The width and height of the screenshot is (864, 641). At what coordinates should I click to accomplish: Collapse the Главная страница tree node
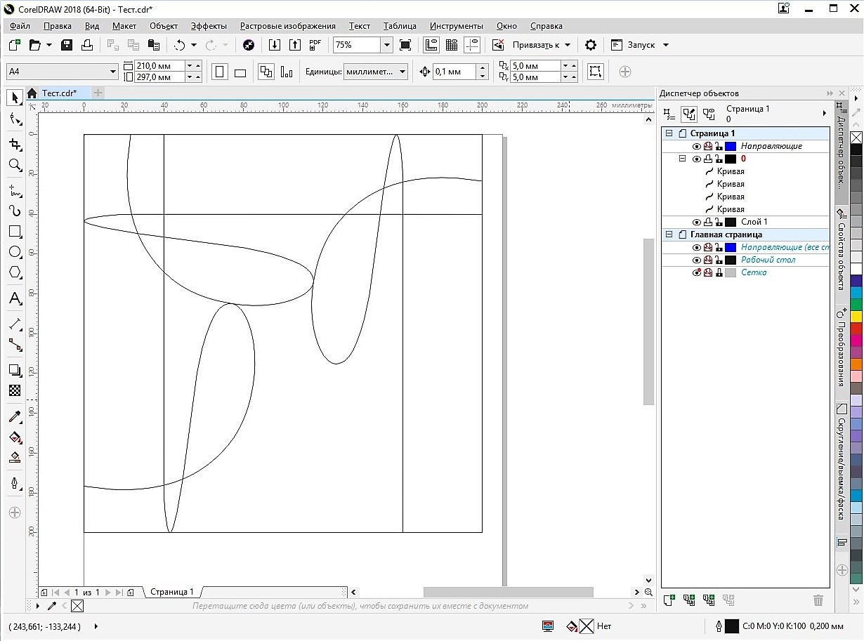pyautogui.click(x=669, y=234)
